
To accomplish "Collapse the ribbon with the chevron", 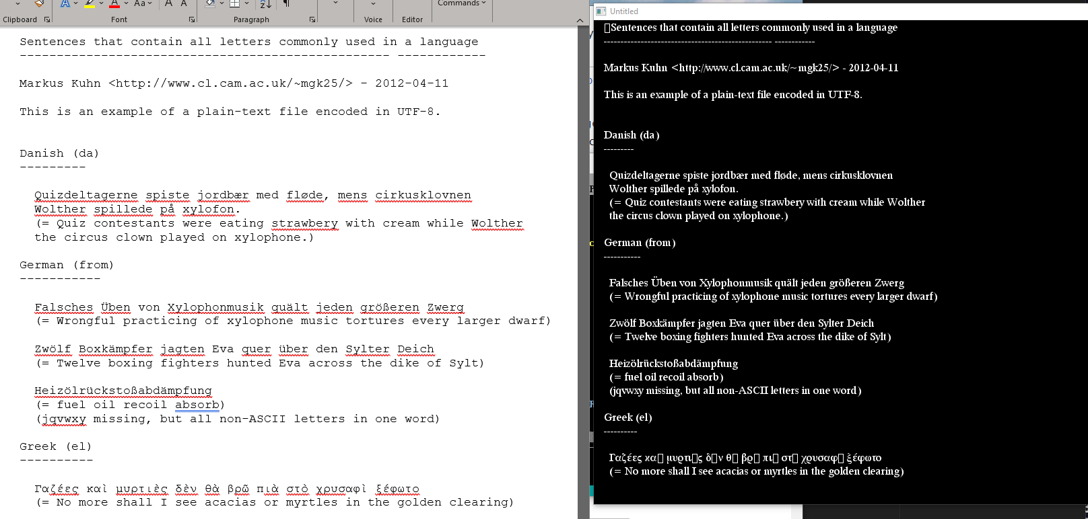I will pyautogui.click(x=580, y=20).
